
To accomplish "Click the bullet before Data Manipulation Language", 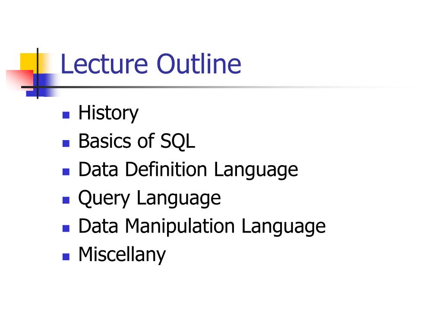I will (66, 228).
